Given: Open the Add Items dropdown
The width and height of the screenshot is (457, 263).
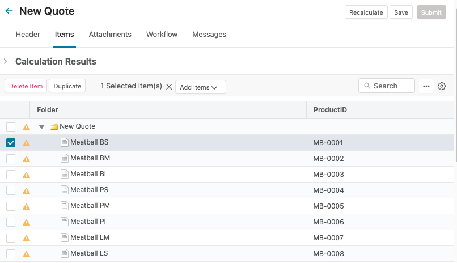Looking at the screenshot, I should click(x=200, y=87).
